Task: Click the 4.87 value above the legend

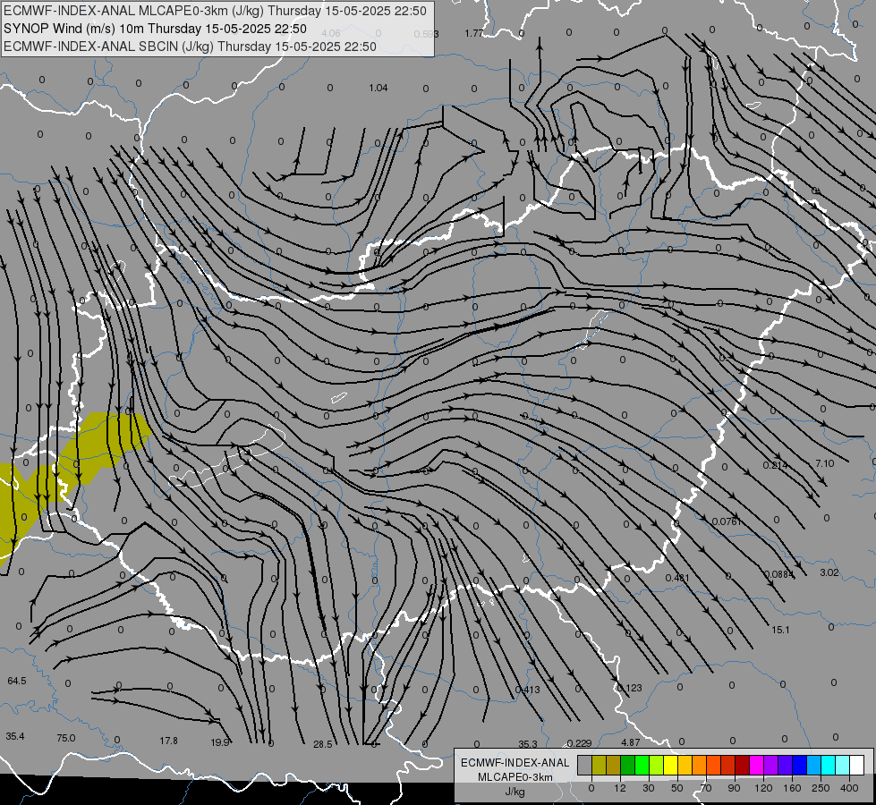Action: (x=631, y=742)
